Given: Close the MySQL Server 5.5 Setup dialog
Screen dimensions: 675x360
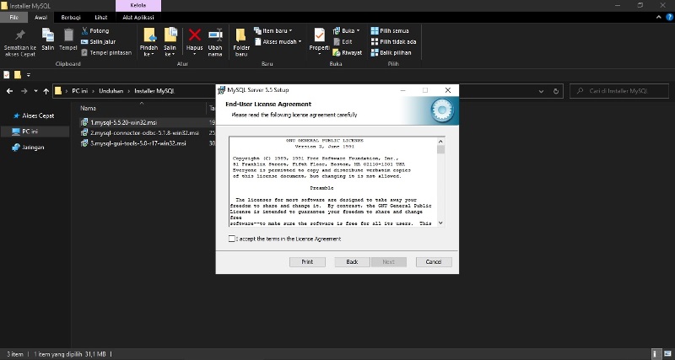Looking at the screenshot, I should coord(448,90).
